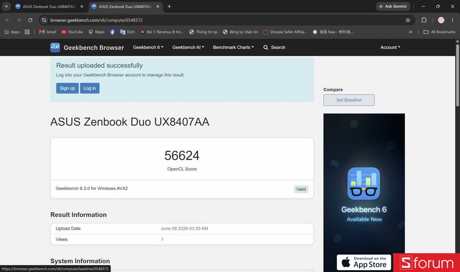
Task: Open the Facebook bookmark icon
Action: [x=112, y=32]
